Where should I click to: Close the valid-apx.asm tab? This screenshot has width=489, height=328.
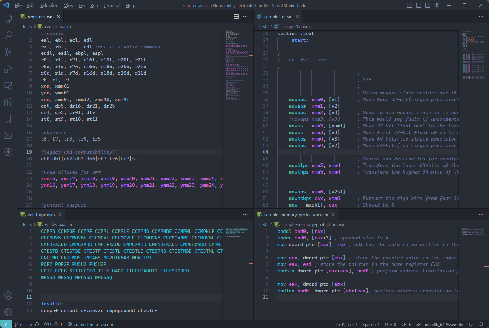60,215
